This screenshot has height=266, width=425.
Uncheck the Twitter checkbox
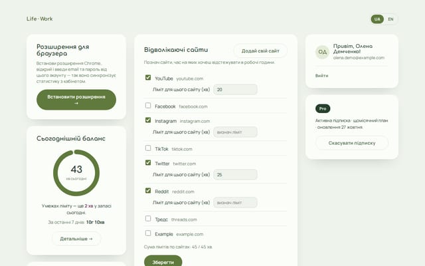coord(148,162)
